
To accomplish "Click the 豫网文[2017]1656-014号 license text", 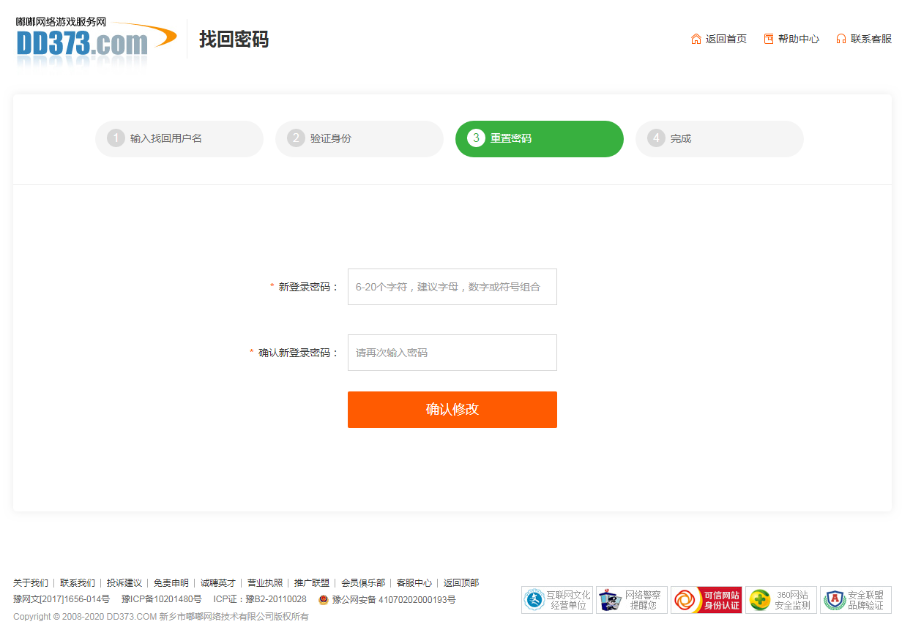I will pos(61,600).
